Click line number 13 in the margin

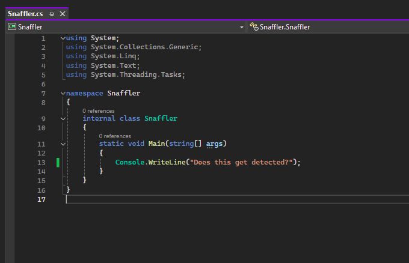[42, 163]
